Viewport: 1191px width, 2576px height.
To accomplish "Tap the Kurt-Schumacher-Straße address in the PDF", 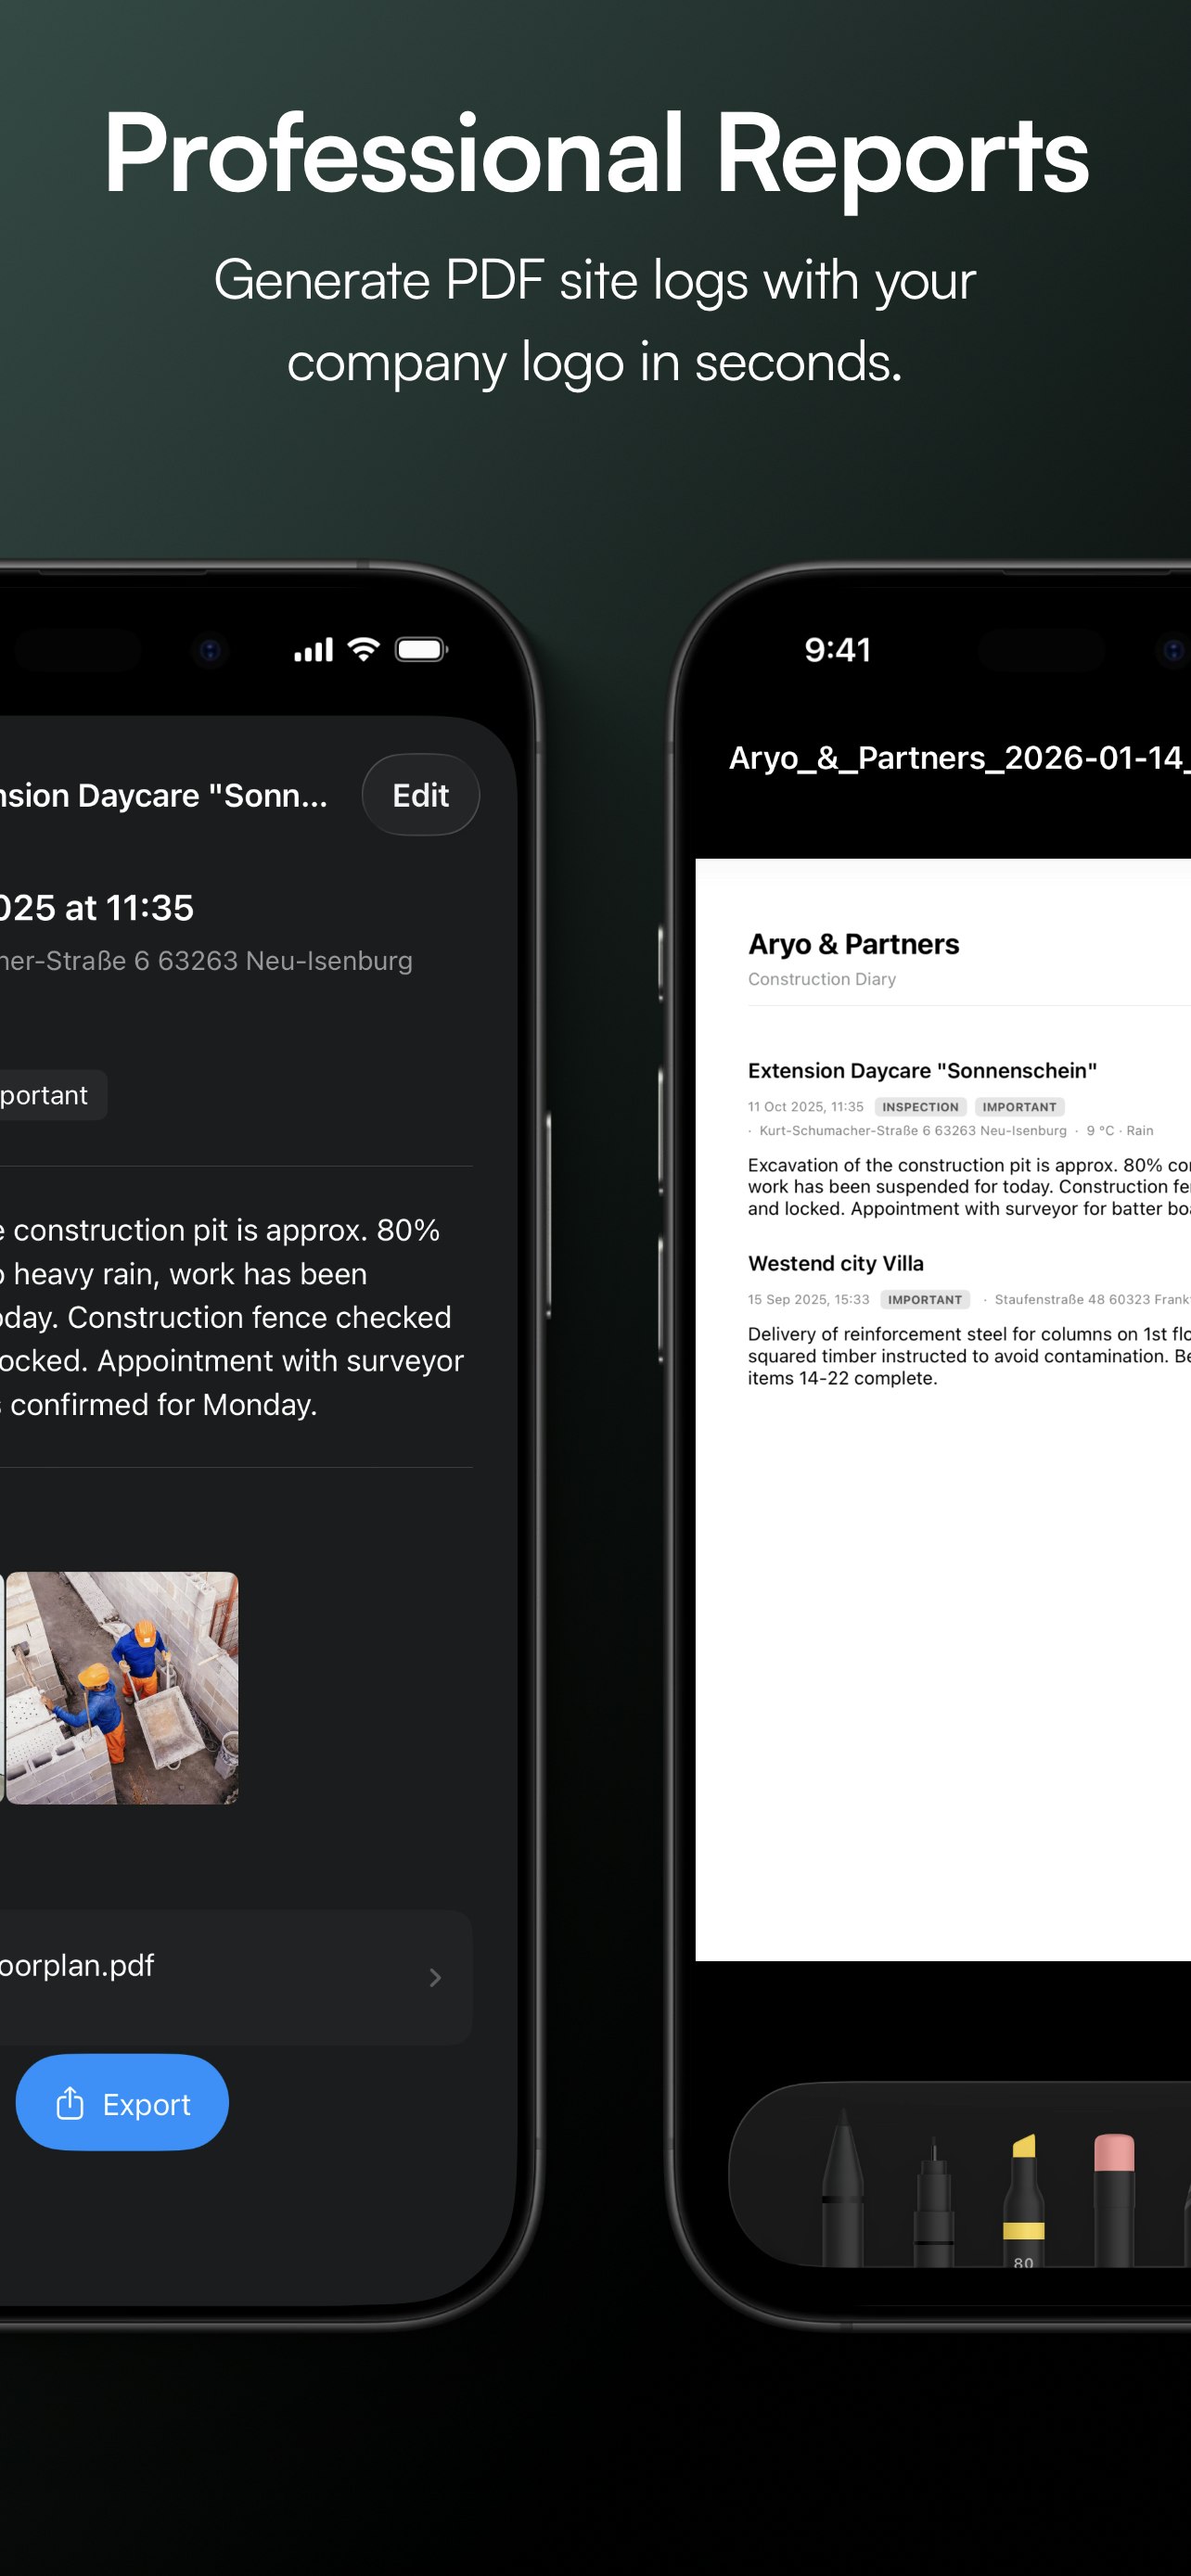I will (913, 1130).
